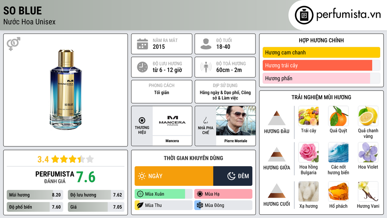Click the Hương Giữa pyramid icon
The height and width of the screenshot is (218, 387).
(277, 154)
